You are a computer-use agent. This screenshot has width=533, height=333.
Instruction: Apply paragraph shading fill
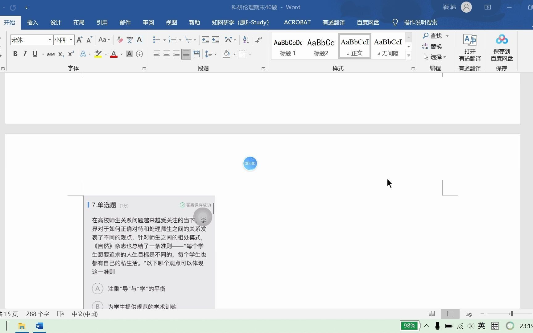[x=227, y=54]
